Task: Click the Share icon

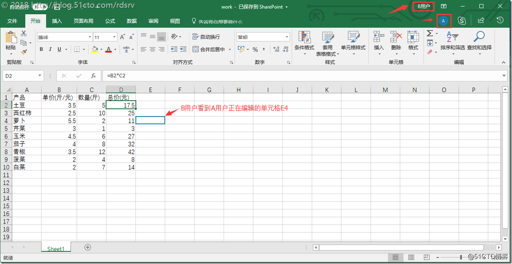Action: pyautogui.click(x=481, y=21)
